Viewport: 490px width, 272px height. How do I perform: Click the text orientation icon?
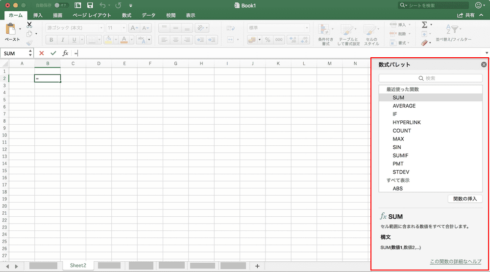point(200,28)
